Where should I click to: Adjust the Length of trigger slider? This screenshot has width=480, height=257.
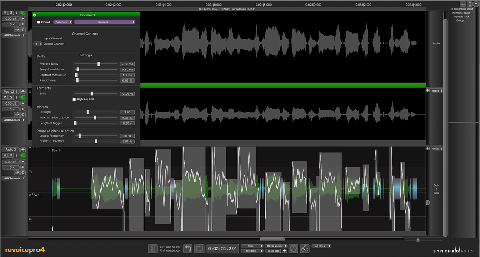point(75,123)
